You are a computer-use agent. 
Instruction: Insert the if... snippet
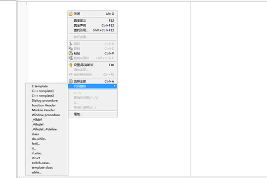(x=47, y=148)
